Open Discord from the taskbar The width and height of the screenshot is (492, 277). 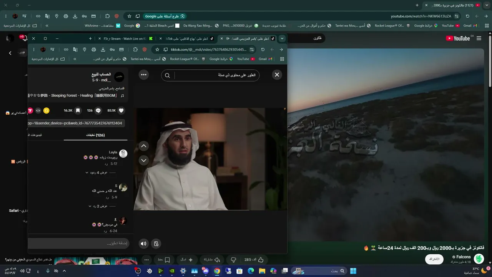point(206,271)
